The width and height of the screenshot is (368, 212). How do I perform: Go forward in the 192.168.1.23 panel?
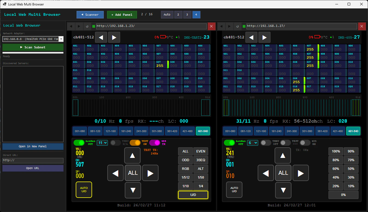[x=79, y=26]
